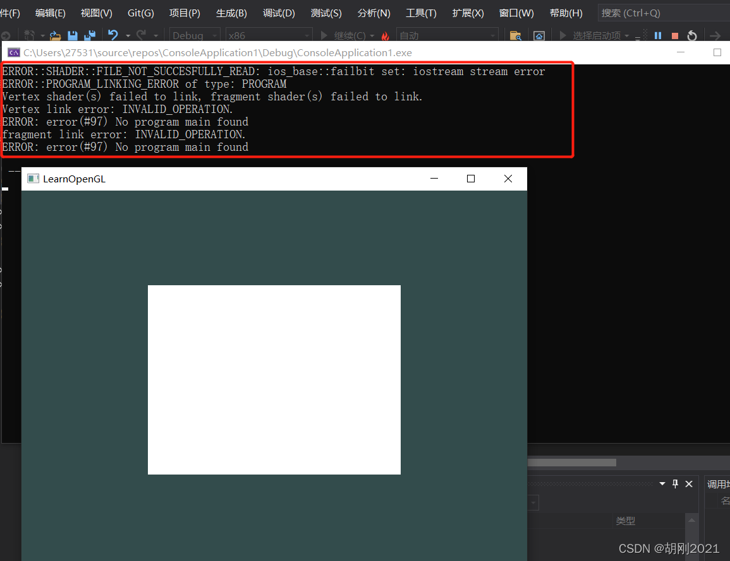
Task: Open the 自动 dropdown in toolbar
Action: tap(447, 35)
